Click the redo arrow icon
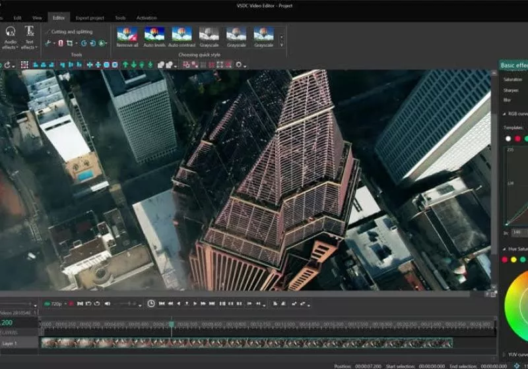Viewport: 528px width, 369px height. point(7,65)
